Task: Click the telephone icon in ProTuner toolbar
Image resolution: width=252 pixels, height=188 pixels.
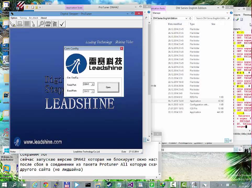Action: point(48,24)
